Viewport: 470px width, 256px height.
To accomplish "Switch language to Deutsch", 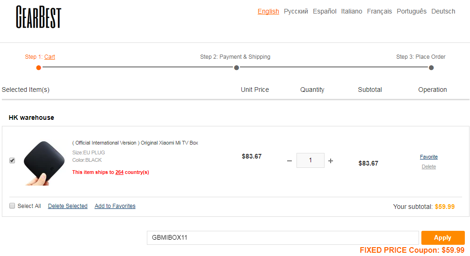I will click(x=443, y=11).
